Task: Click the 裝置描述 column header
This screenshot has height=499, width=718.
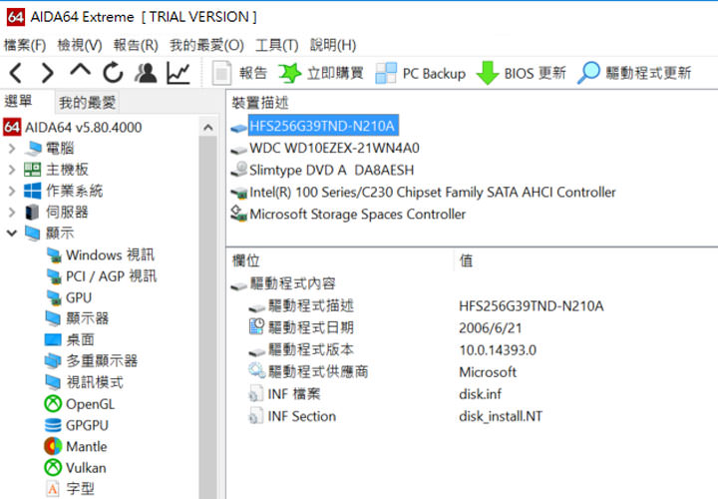Action: pyautogui.click(x=260, y=103)
